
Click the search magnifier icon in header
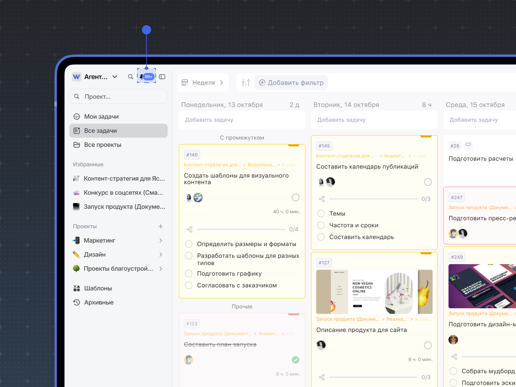point(131,77)
